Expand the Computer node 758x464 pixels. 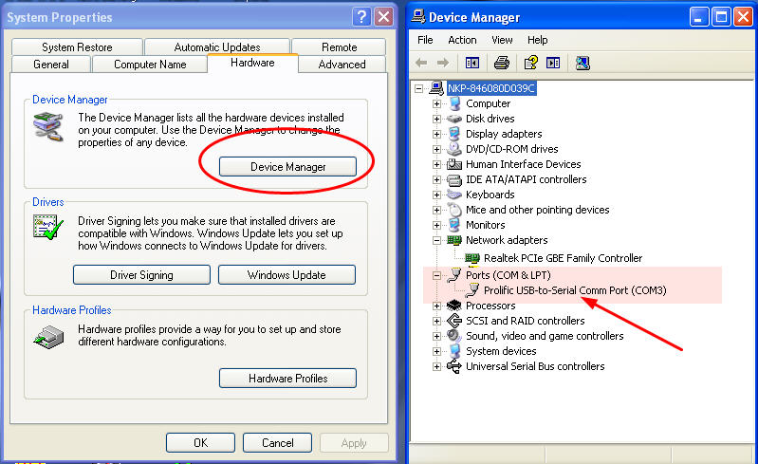(436, 103)
